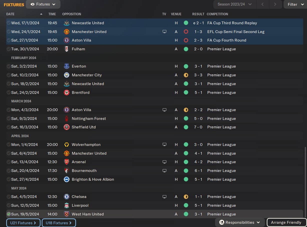Sort by the Competition column header
Screen dimensions: 307x227
pyautogui.click(x=217, y=14)
